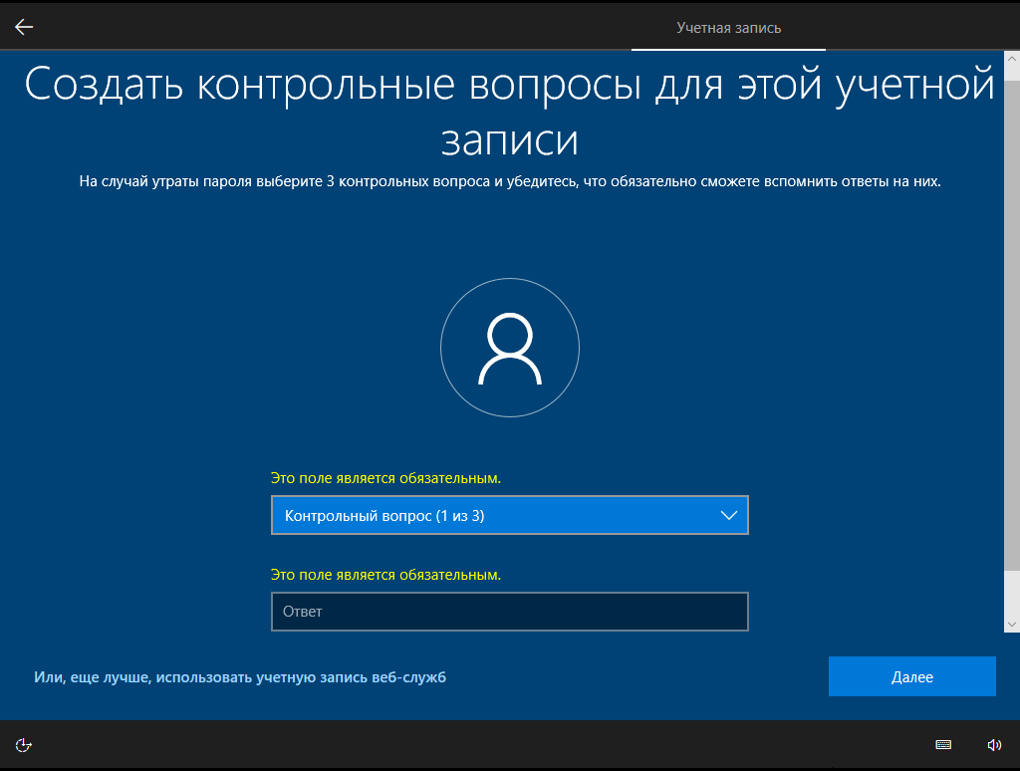Image resolution: width=1020 pixels, height=771 pixels.
Task: Select the required-field warning above answer field
Action: (385, 575)
